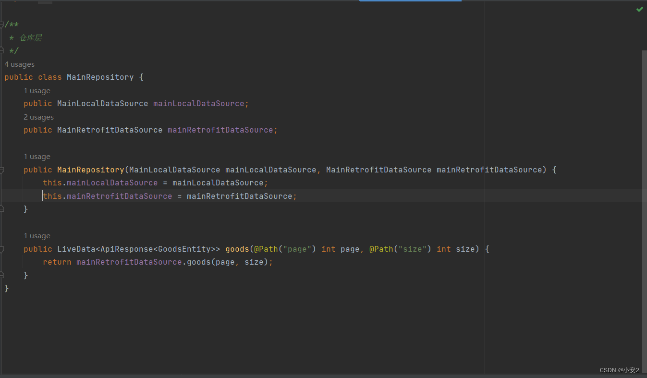The image size is (647, 378).
Task: Click '1 usage' above mainLocalDataSource field
Action: point(37,90)
